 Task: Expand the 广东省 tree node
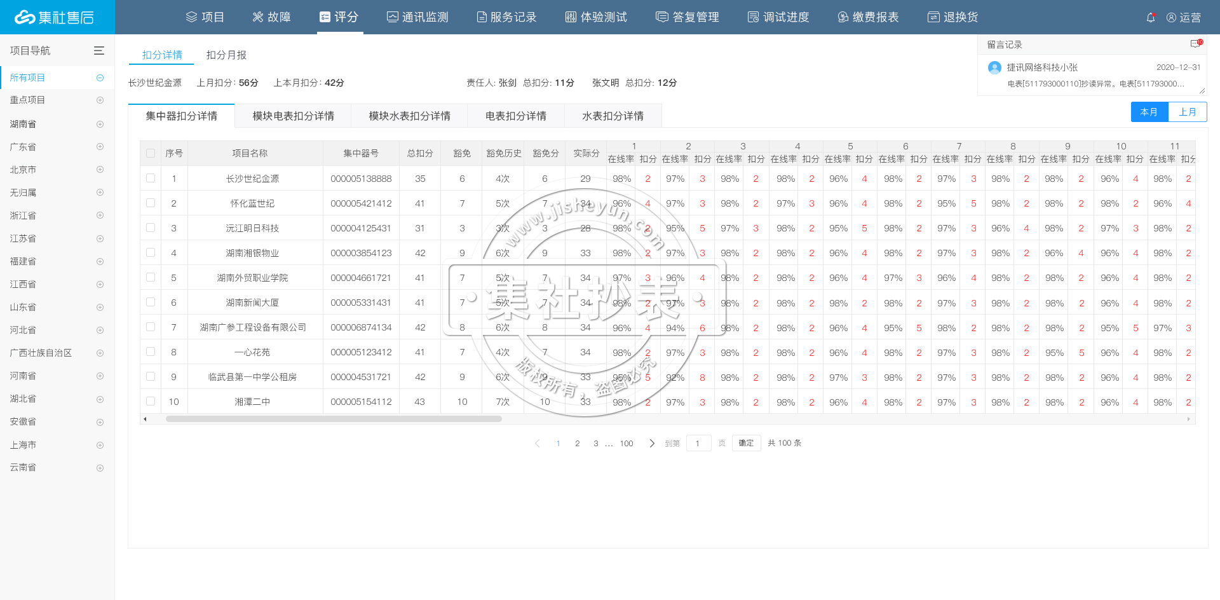(x=100, y=147)
